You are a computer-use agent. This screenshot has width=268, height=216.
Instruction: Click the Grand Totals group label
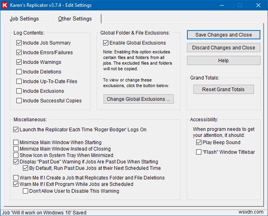[x=205, y=78]
